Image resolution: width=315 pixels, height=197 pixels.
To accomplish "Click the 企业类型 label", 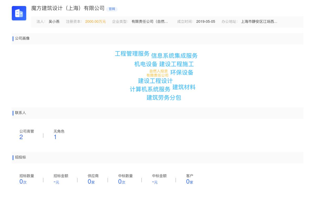I will click(120, 22).
